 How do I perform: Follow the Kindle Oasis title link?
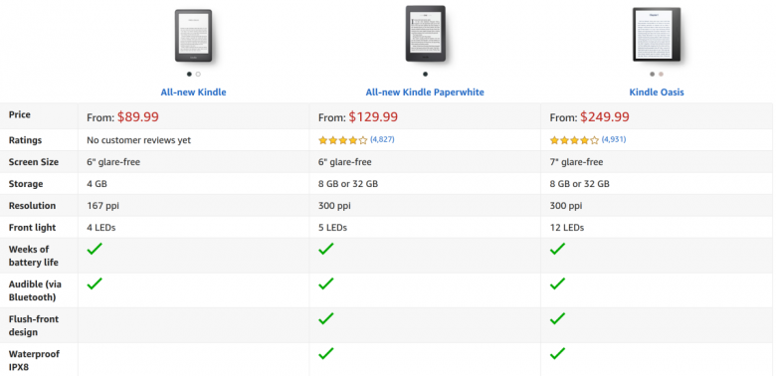coord(657,93)
